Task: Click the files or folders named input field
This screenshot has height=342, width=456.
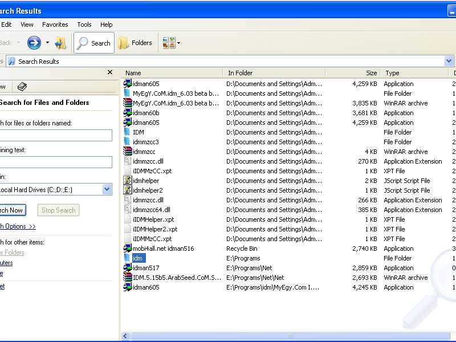Action: [55, 135]
